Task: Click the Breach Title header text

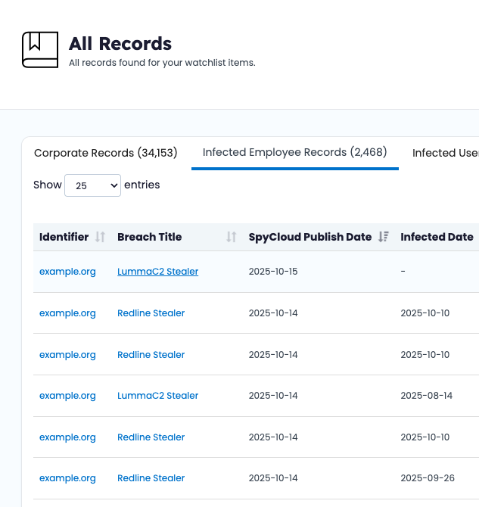Action: [149, 237]
